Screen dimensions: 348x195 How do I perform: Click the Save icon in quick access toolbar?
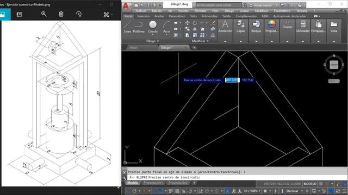point(148,5)
